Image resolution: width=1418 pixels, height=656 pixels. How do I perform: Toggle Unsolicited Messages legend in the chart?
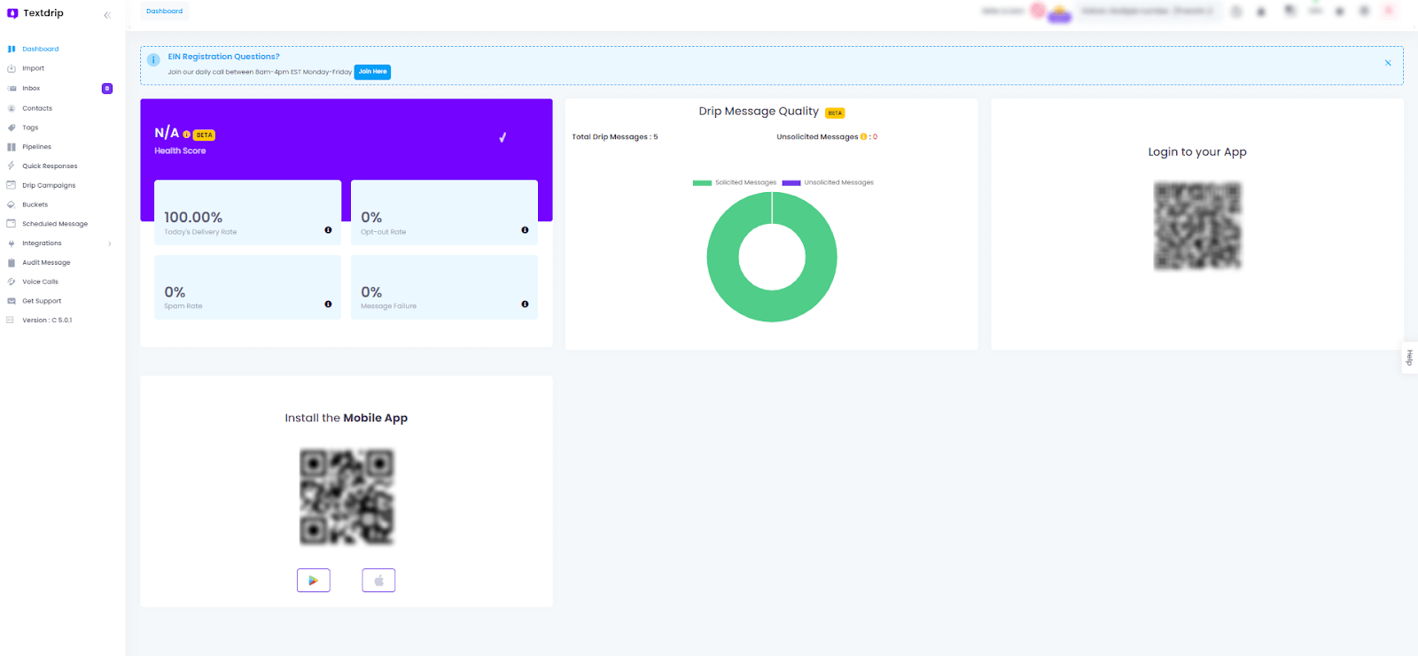coord(828,182)
